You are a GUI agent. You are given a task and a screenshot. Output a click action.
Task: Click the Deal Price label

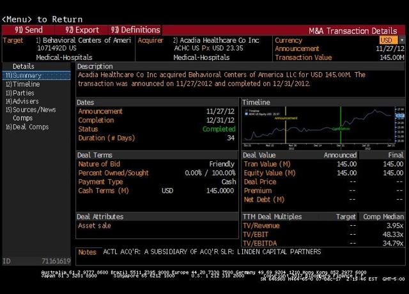click(x=260, y=182)
